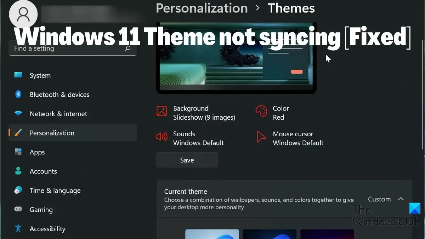The height and width of the screenshot is (239, 425).
Task: Open Time & language settings
Action: pyautogui.click(x=73, y=190)
